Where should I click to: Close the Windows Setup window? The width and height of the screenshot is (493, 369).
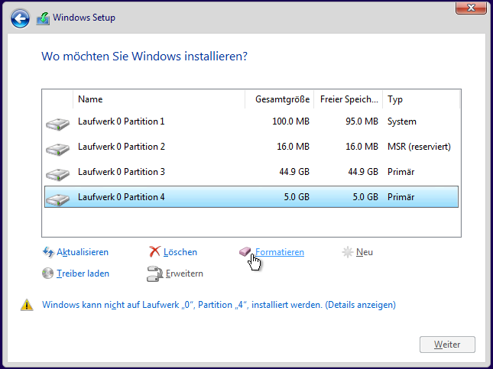471,8
